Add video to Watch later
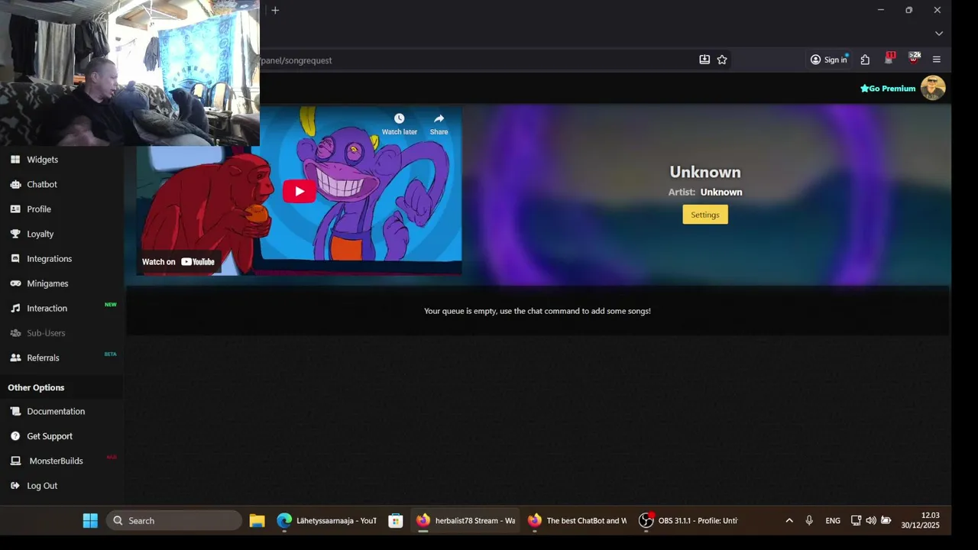The width and height of the screenshot is (978, 550). pyautogui.click(x=399, y=124)
